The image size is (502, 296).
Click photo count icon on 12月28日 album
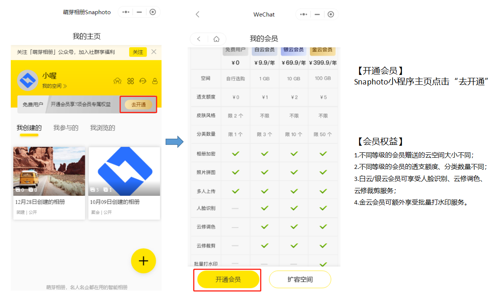18,190
